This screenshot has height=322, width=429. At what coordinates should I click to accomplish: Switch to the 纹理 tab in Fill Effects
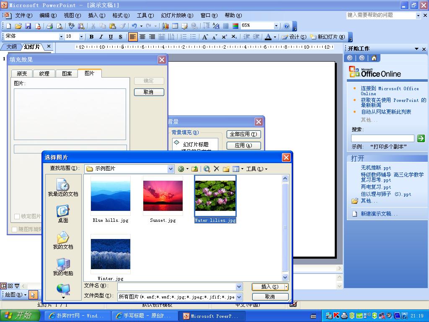pos(44,73)
